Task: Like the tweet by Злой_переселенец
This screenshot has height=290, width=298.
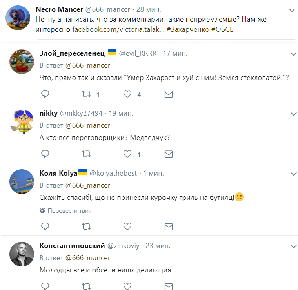Action: 127,94
